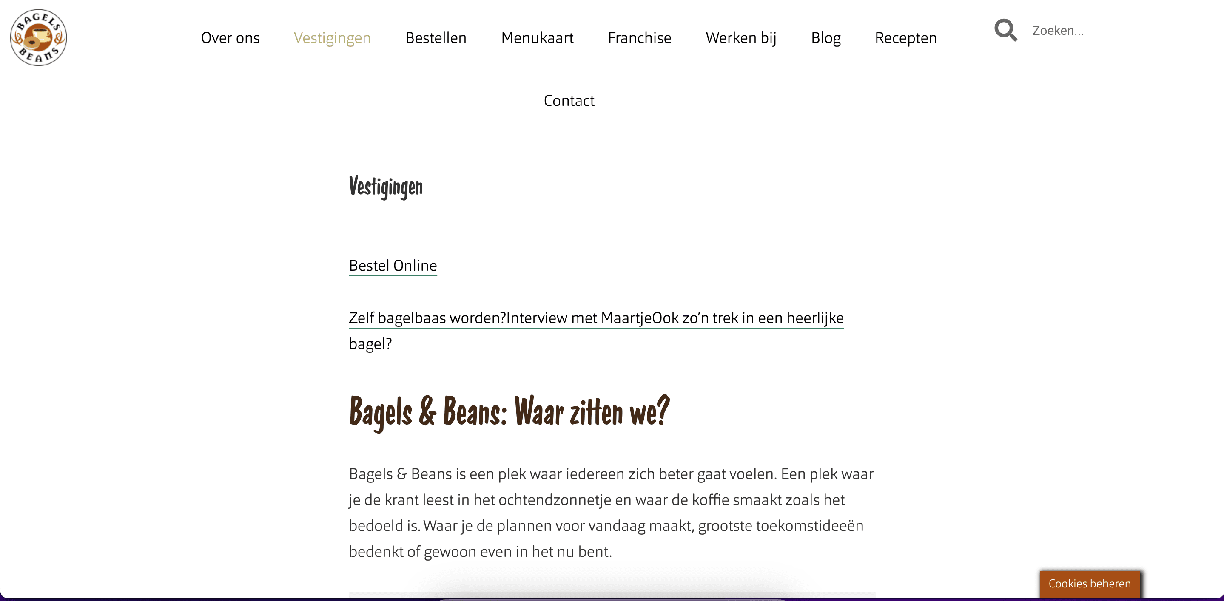Click the Zelf bagelbaas worden link
Image resolution: width=1224 pixels, height=601 pixels.
(x=427, y=318)
